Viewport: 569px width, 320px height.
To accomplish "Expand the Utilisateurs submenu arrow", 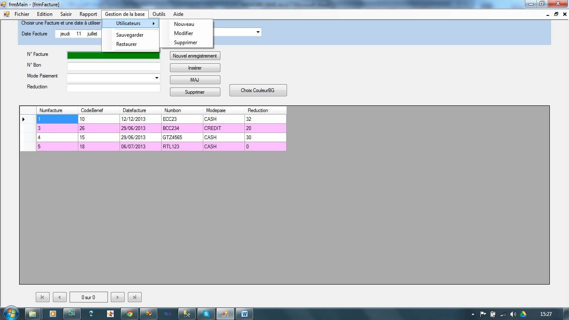I will pos(153,24).
